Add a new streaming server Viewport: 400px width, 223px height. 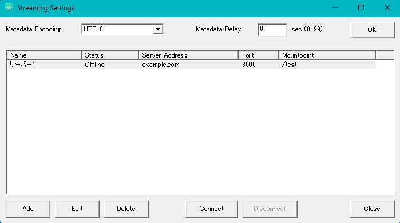click(28, 209)
